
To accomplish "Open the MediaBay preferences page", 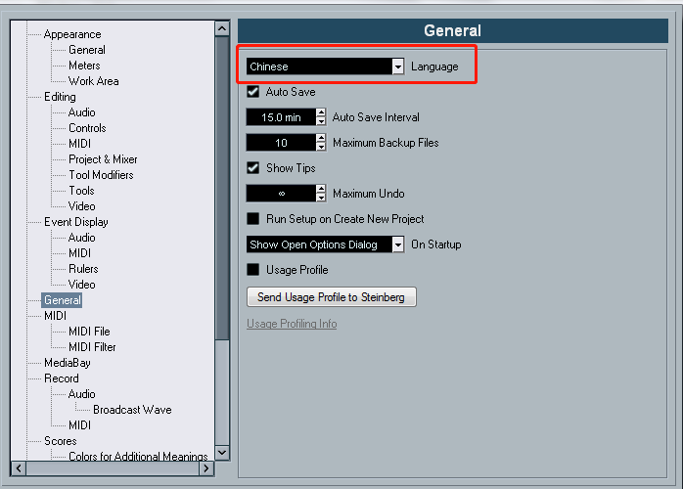I will [67, 363].
